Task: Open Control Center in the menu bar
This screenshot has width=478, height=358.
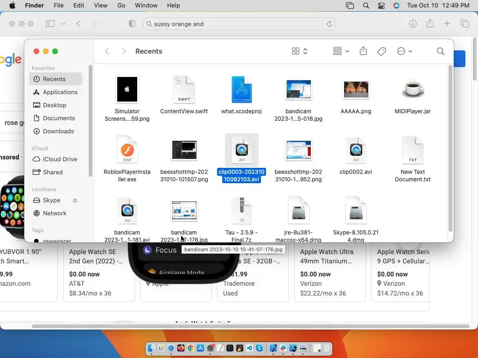Action: (x=381, y=6)
